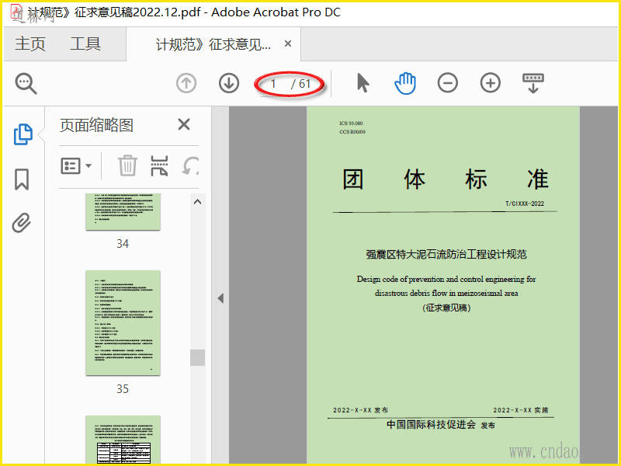This screenshot has height=466, width=621.
Task: Click the (征求意见稿) text
Action: (446, 308)
